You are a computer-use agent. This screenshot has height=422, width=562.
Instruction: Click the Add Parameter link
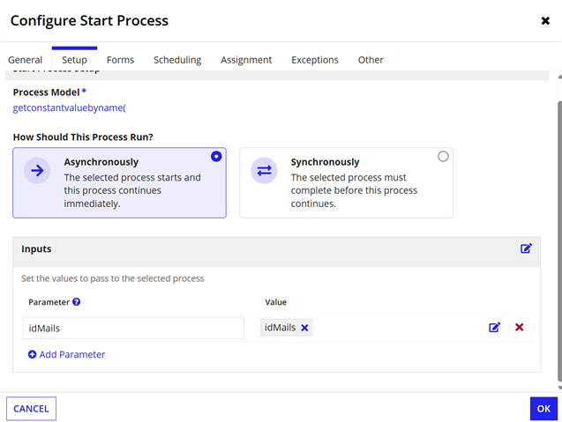66,354
